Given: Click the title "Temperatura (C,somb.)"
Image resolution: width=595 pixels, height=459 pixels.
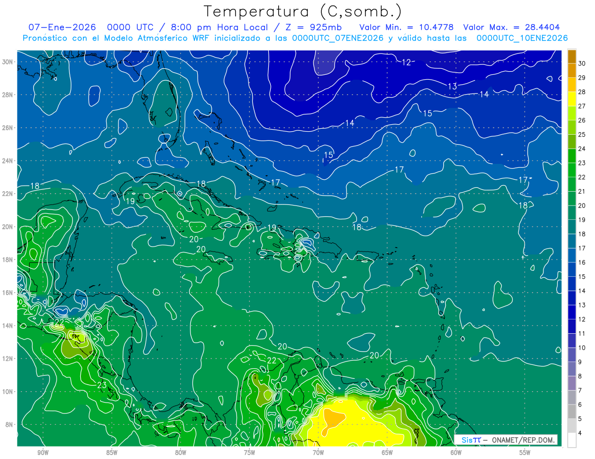Looking at the screenshot, I should click(x=303, y=11).
